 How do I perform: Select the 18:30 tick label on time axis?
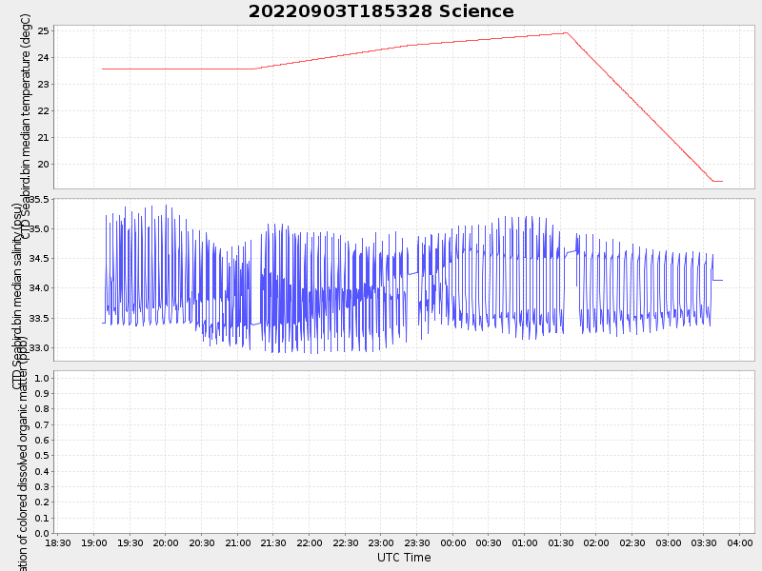pos(58,542)
